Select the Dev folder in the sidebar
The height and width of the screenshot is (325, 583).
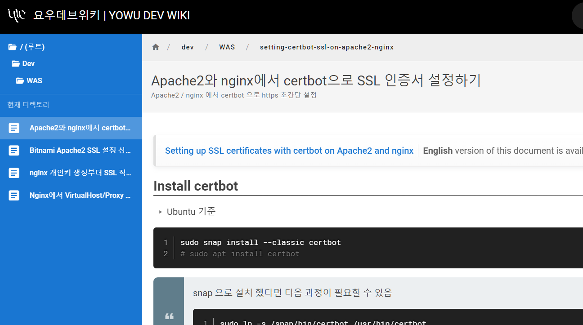click(x=28, y=64)
